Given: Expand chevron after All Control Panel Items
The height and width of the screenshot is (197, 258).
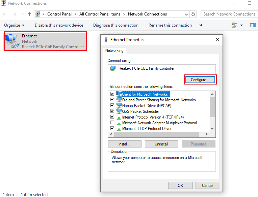Looking at the screenshot, I should pyautogui.click(x=124, y=14).
